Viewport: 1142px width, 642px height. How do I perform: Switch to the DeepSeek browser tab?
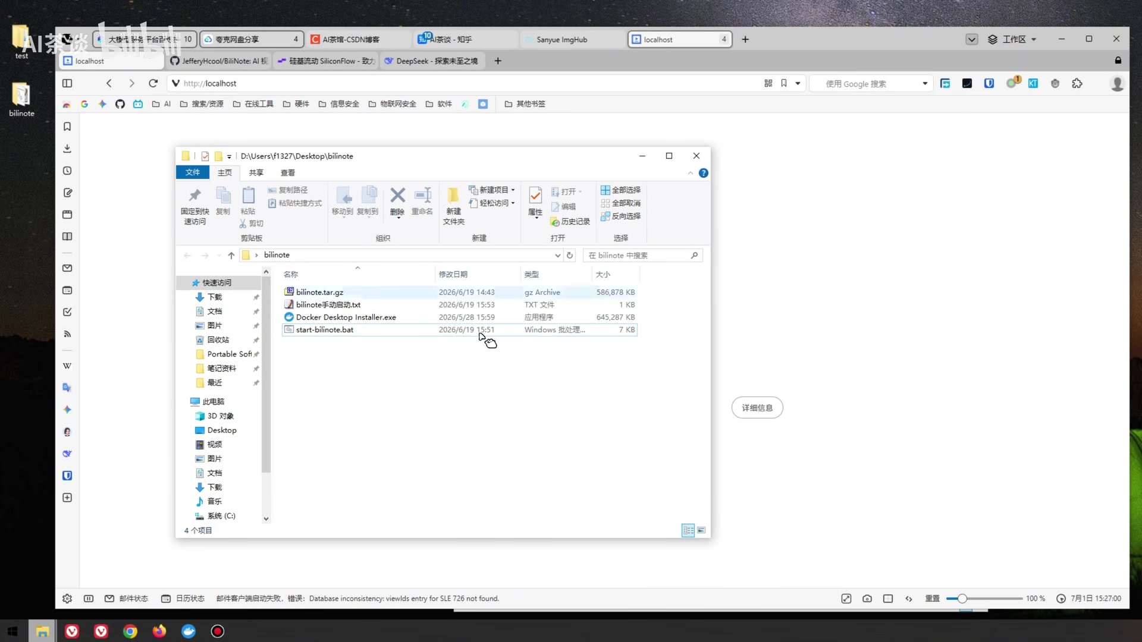(432, 61)
